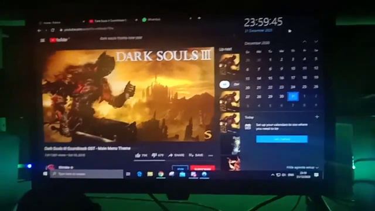
Task: Launch Microsoft Edge from the taskbar
Action: click(x=139, y=174)
